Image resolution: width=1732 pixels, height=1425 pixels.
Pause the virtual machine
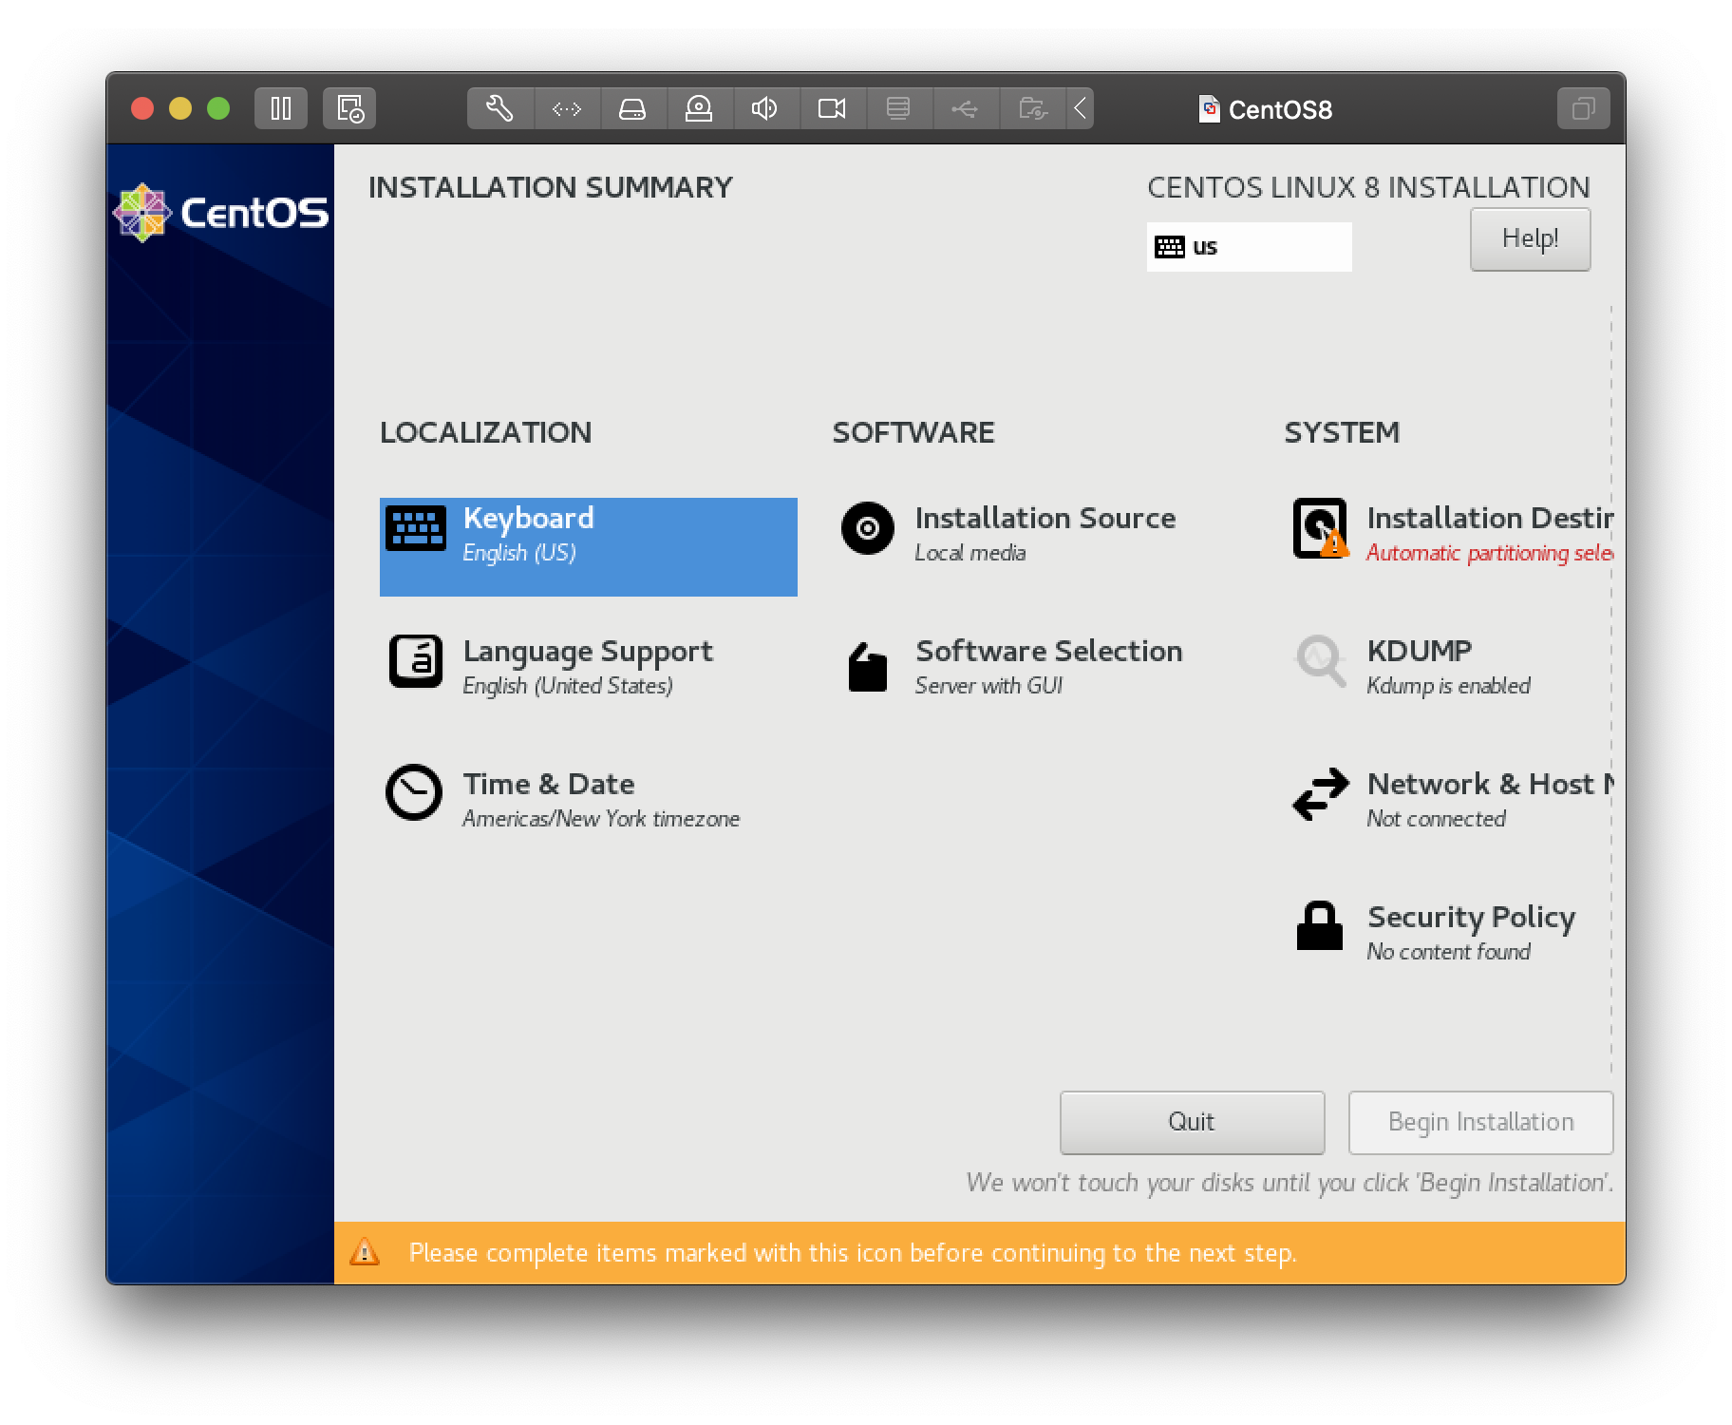pyautogui.click(x=281, y=108)
